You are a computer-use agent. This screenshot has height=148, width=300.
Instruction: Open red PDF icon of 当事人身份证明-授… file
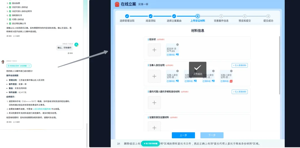click(x=231, y=81)
